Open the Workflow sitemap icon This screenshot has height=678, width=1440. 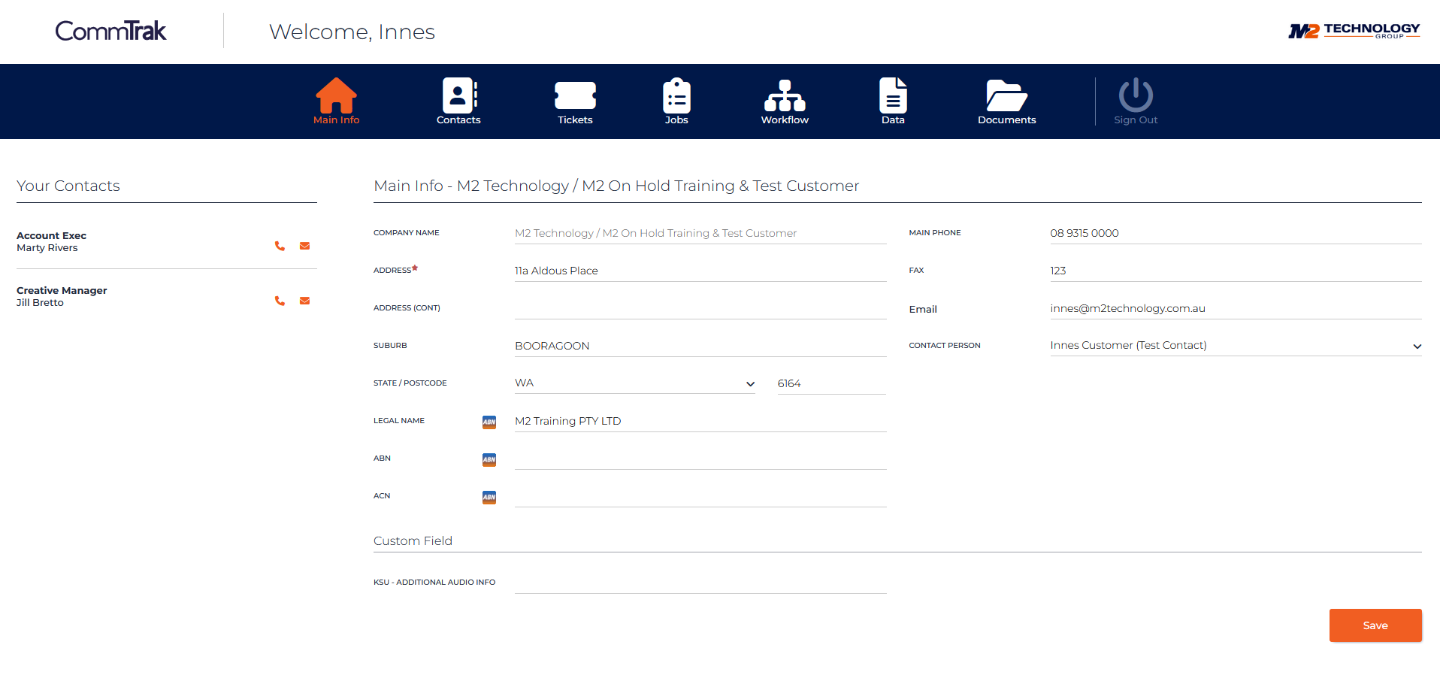point(785,95)
